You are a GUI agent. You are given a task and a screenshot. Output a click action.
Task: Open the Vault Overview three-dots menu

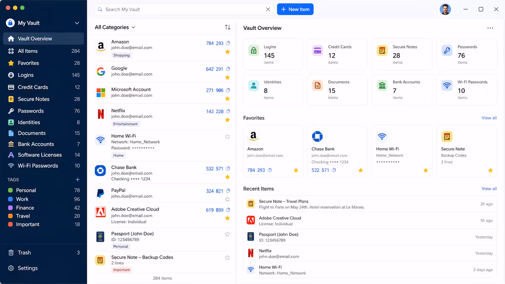490,28
